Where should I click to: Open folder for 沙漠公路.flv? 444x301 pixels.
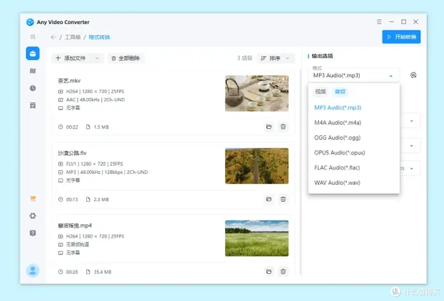(x=269, y=199)
